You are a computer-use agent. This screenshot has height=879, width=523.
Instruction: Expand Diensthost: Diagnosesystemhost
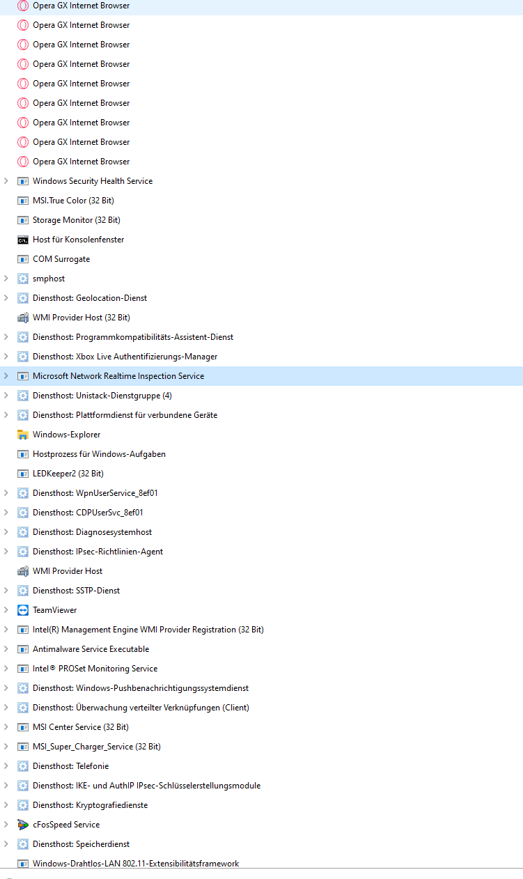(6, 532)
